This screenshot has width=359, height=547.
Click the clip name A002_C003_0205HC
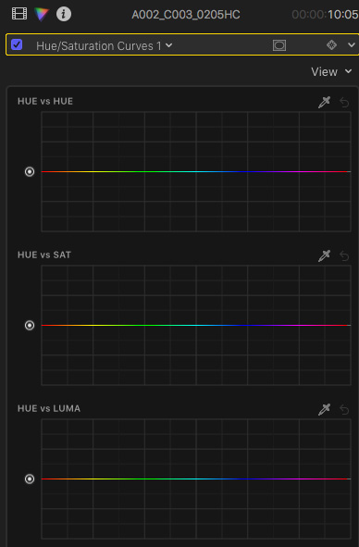pyautogui.click(x=186, y=15)
